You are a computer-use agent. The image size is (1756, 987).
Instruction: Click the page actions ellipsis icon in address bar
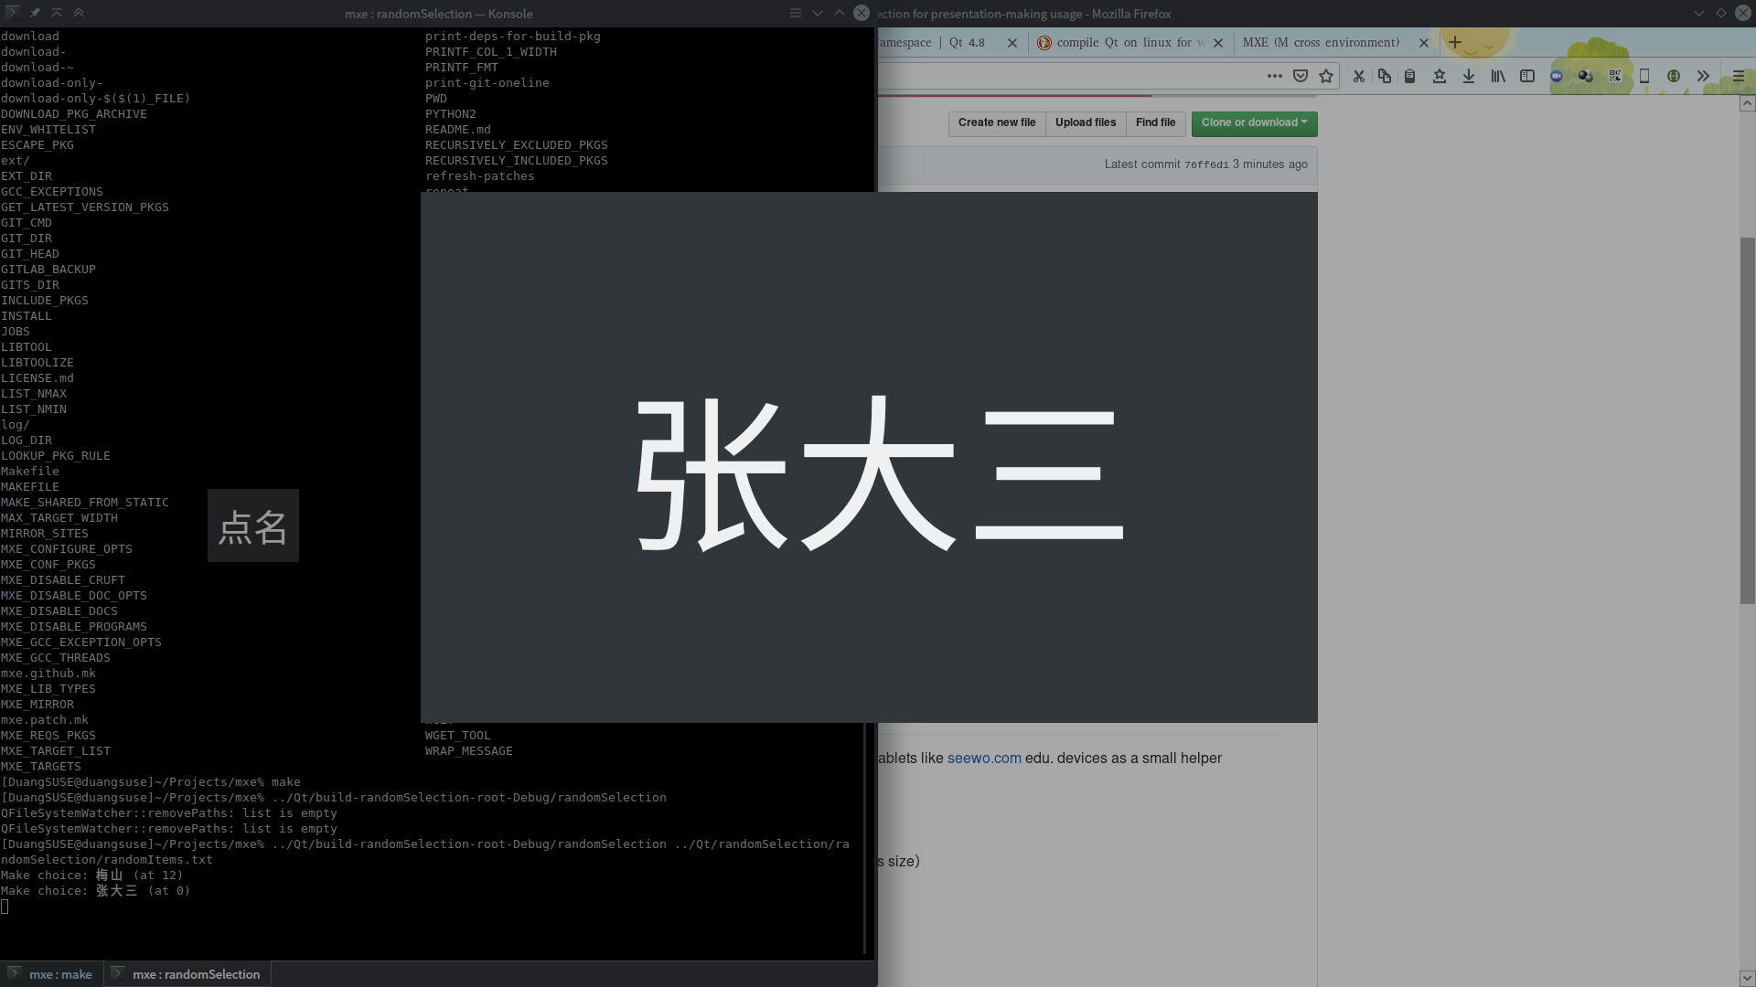(x=1274, y=77)
